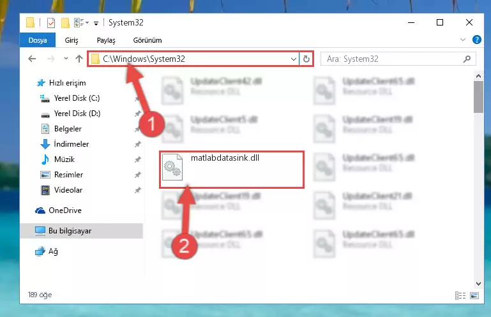
Task: Go back with the left arrow button
Action: 32,59
